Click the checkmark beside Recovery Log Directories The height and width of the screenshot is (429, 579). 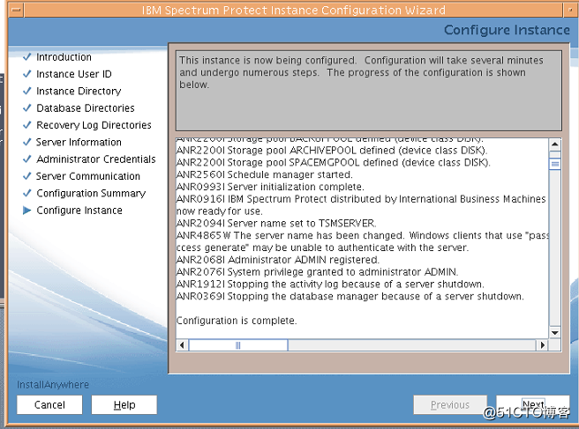(27, 125)
